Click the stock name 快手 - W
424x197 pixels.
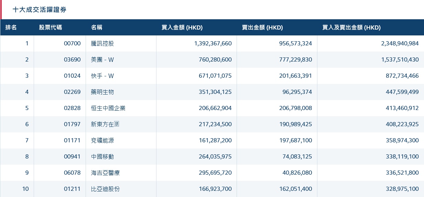click(102, 76)
